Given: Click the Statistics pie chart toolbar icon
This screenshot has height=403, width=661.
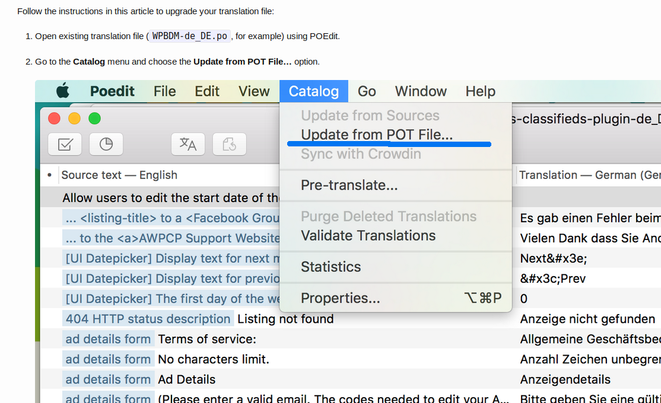Looking at the screenshot, I should pyautogui.click(x=106, y=145).
